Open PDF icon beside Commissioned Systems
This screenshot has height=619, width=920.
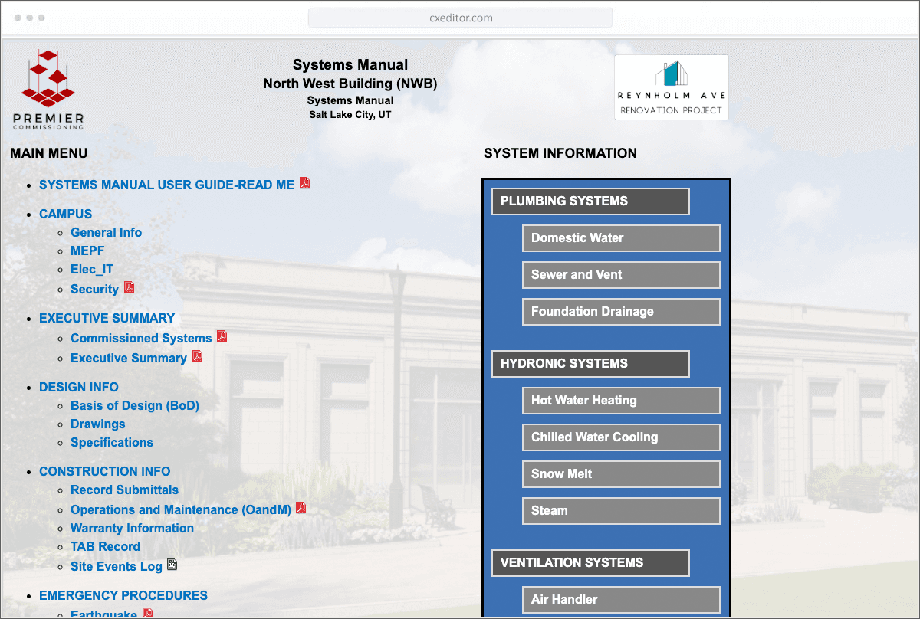pyautogui.click(x=222, y=337)
